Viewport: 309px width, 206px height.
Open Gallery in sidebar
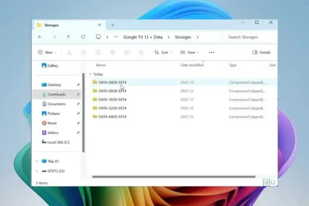point(50,65)
